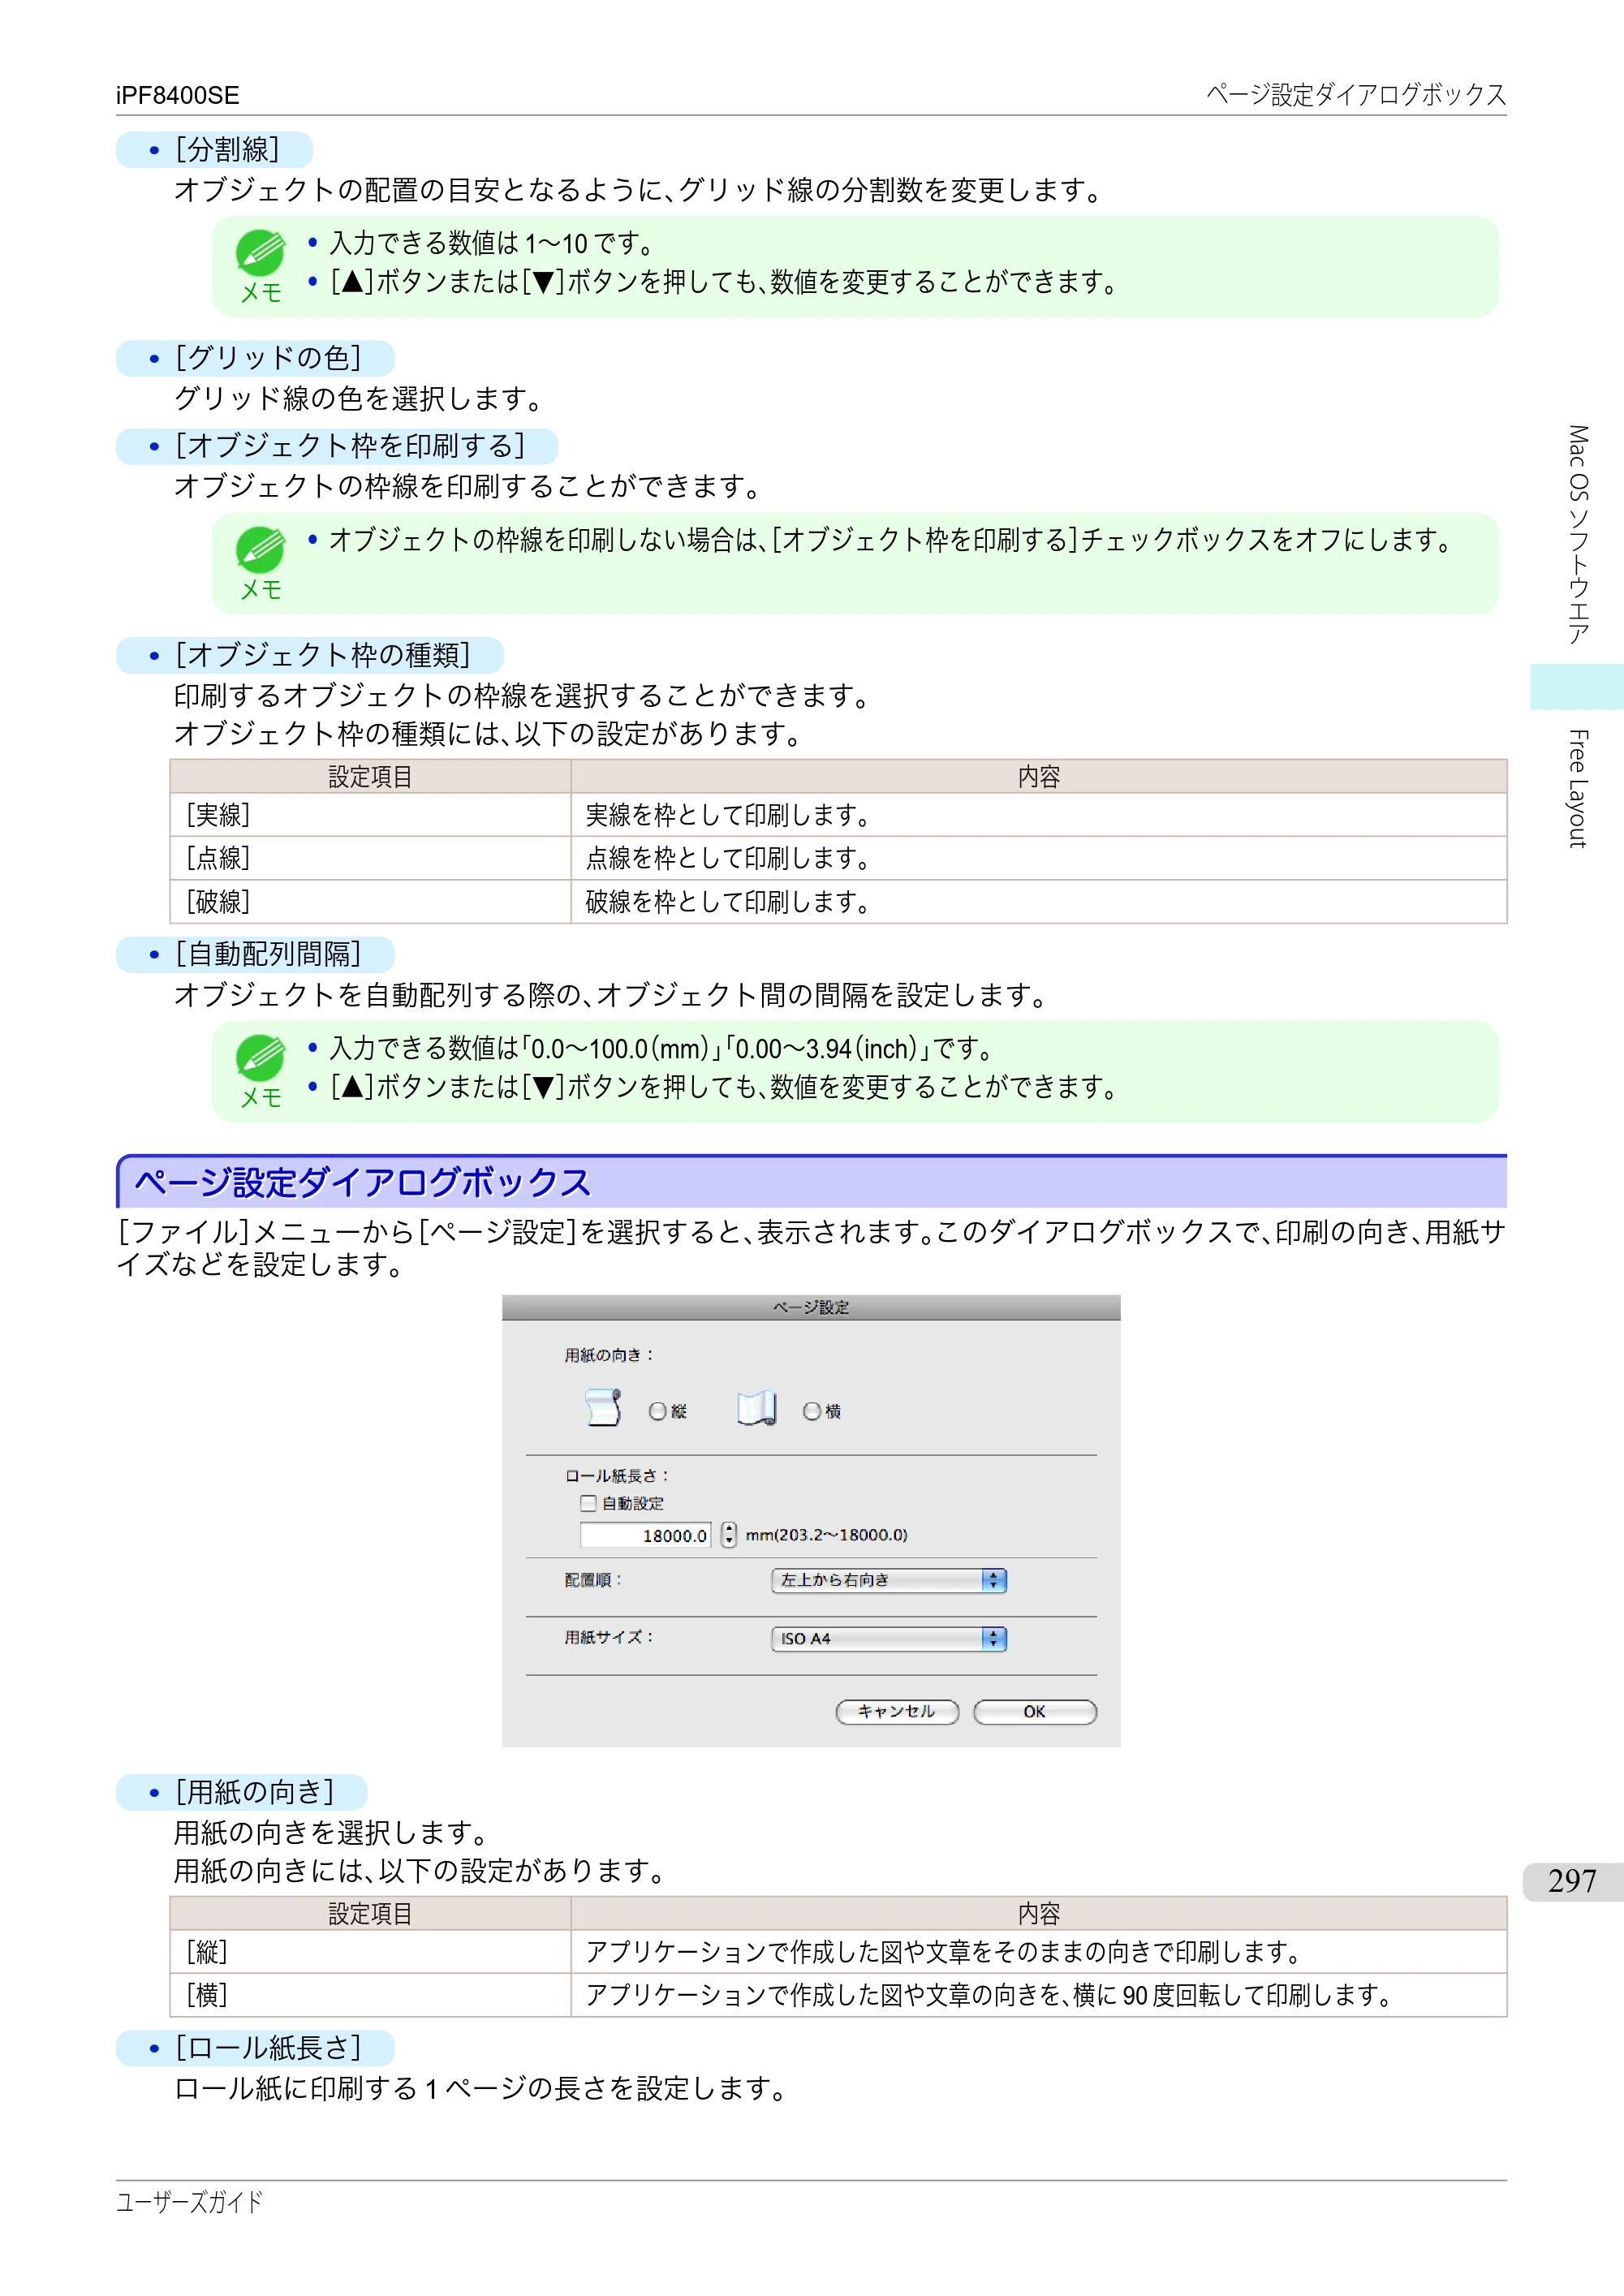Click the mm(203.2～18000.0) range label
1624x2296 pixels.
coord(827,1535)
